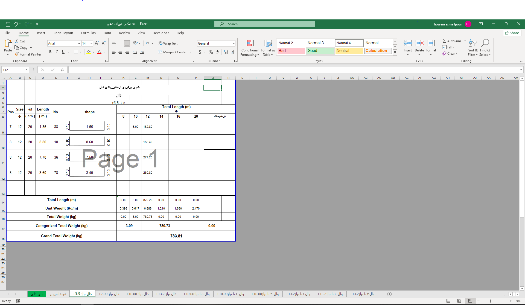Click the Sort & Filter icon
Image resolution: width=525 pixels, height=305 pixels.
472,43
